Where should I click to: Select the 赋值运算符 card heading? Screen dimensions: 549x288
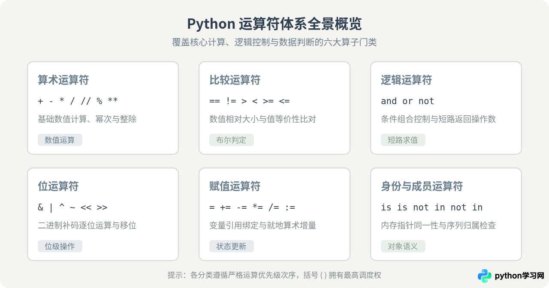point(235,186)
